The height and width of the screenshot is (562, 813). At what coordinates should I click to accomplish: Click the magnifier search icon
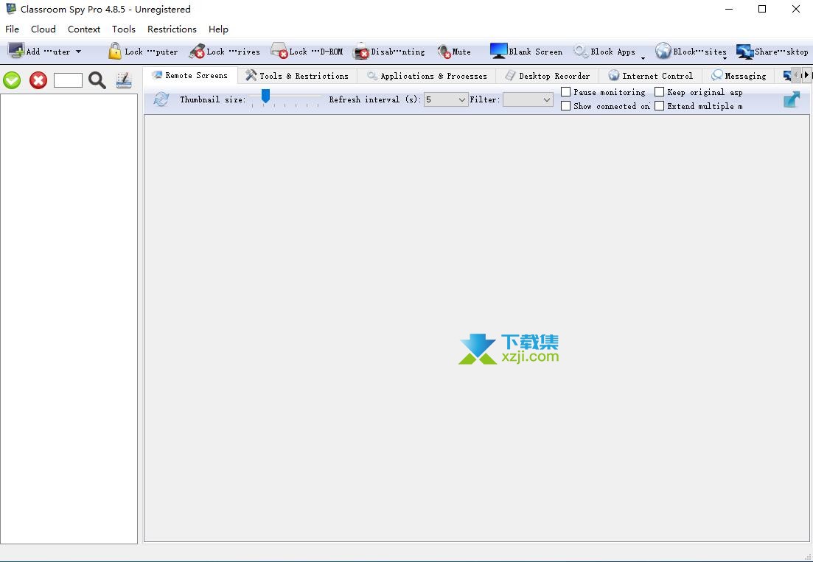(97, 80)
